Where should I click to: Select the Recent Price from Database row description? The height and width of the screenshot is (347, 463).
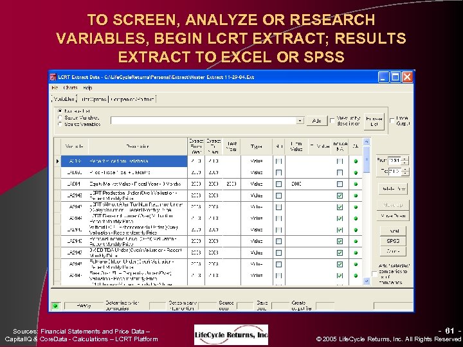pyautogui.click(x=138, y=161)
